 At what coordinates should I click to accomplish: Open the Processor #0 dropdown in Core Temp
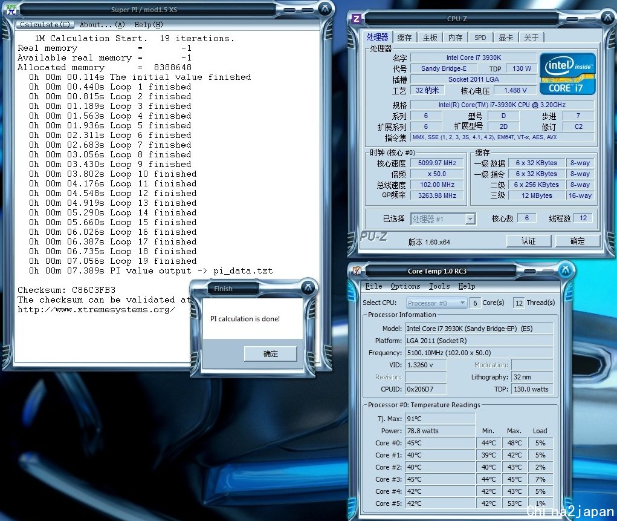coord(436,303)
